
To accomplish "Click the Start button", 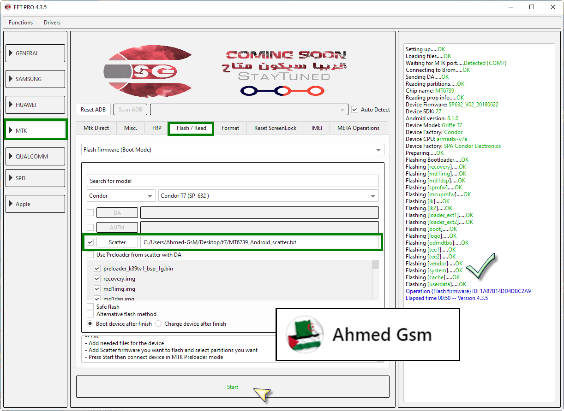I will pos(233,387).
